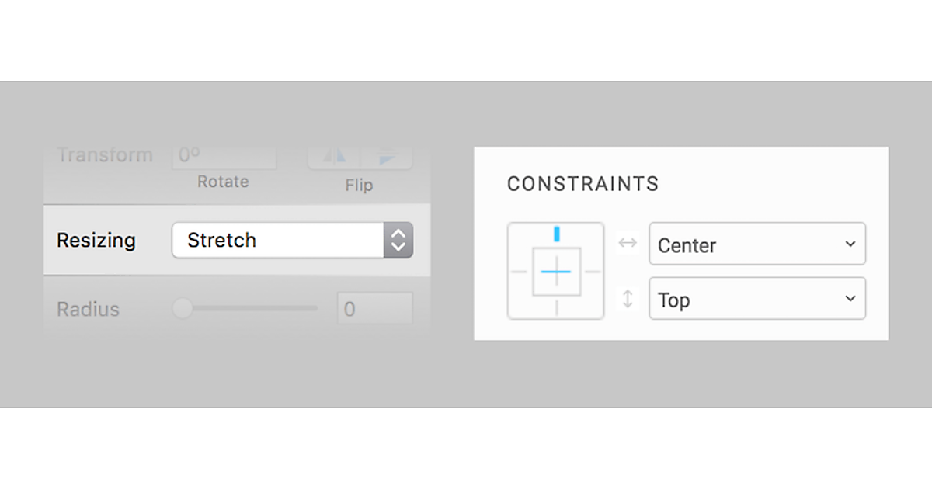This screenshot has width=932, height=489.
Task: Toggle the right constraint marker
Action: (593, 272)
